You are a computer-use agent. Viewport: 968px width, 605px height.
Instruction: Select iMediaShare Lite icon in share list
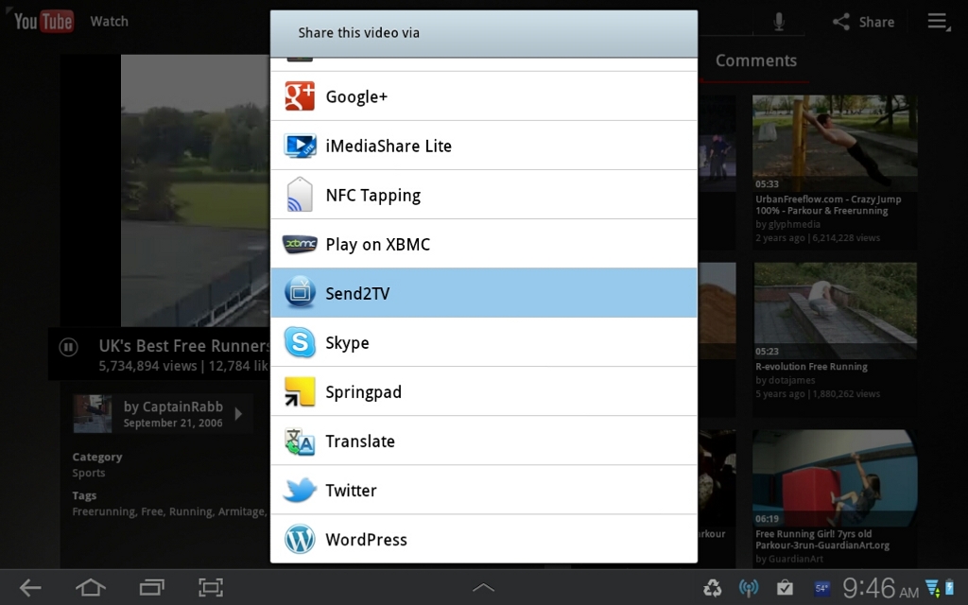coord(300,146)
